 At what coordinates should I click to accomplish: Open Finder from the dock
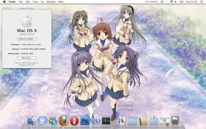pyautogui.click(x=33, y=121)
